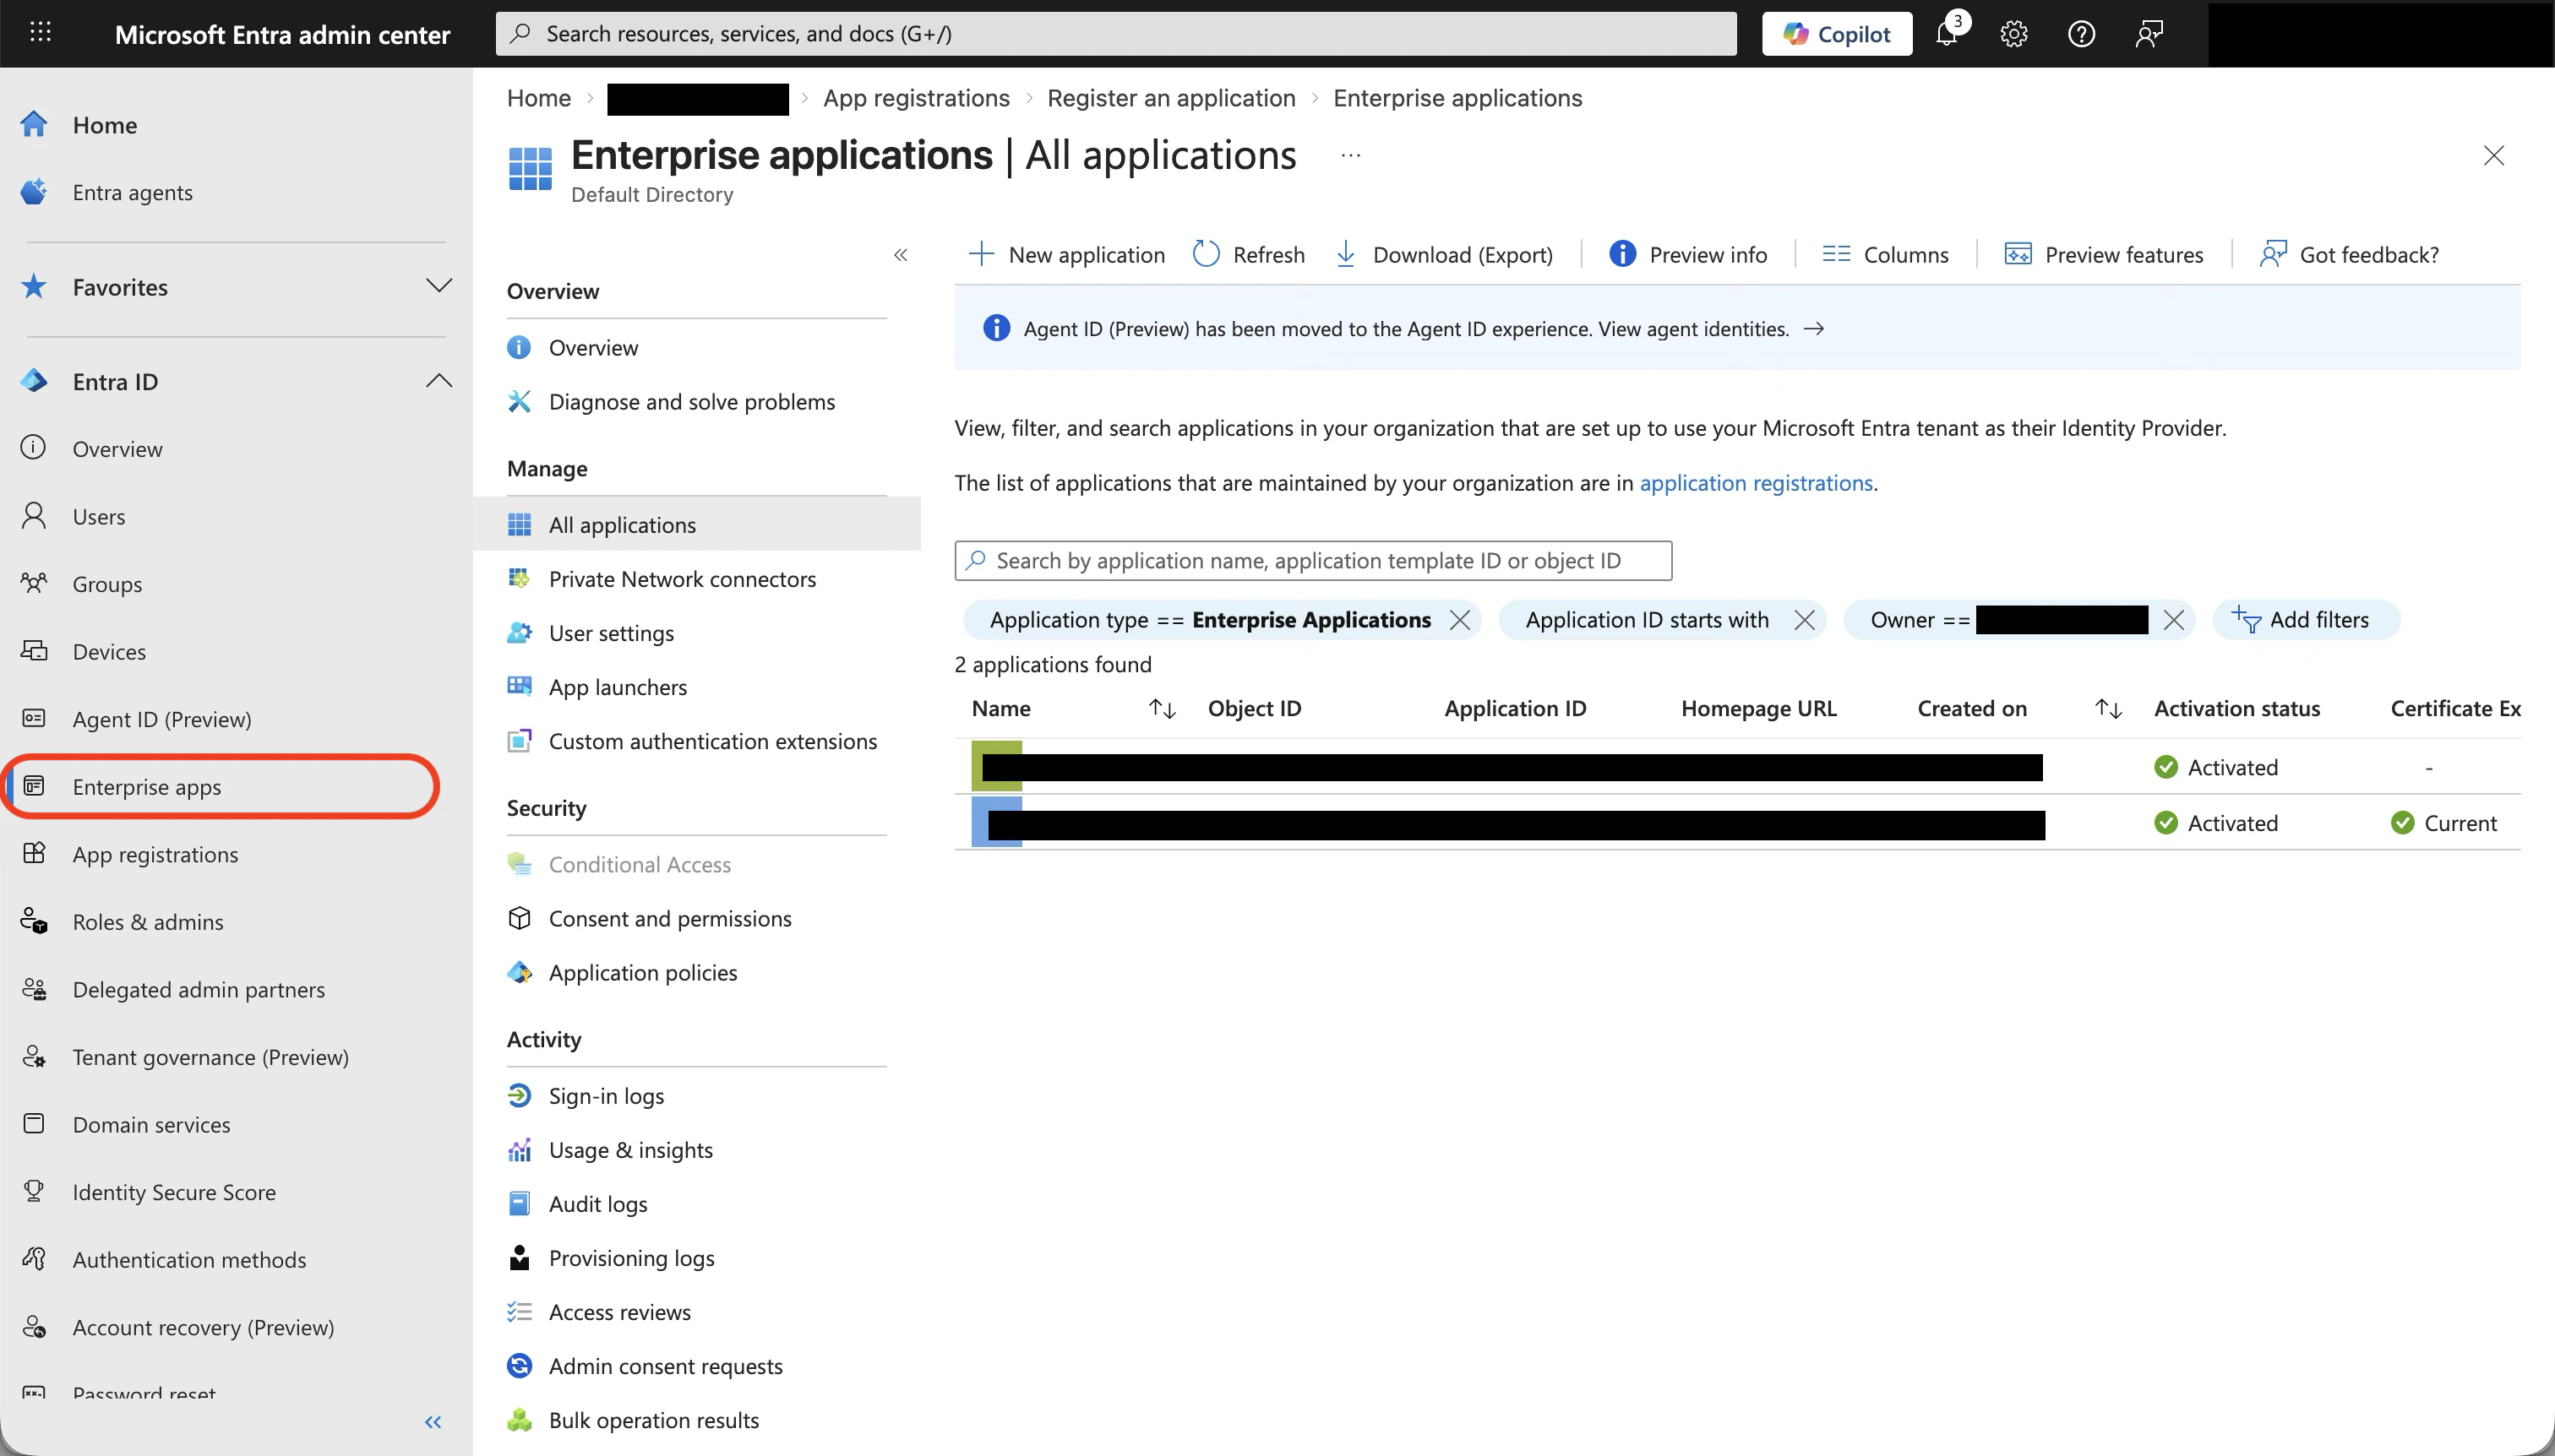Click the Audit logs icon
Viewport: 2555px width, 1456px height.
[x=520, y=1203]
